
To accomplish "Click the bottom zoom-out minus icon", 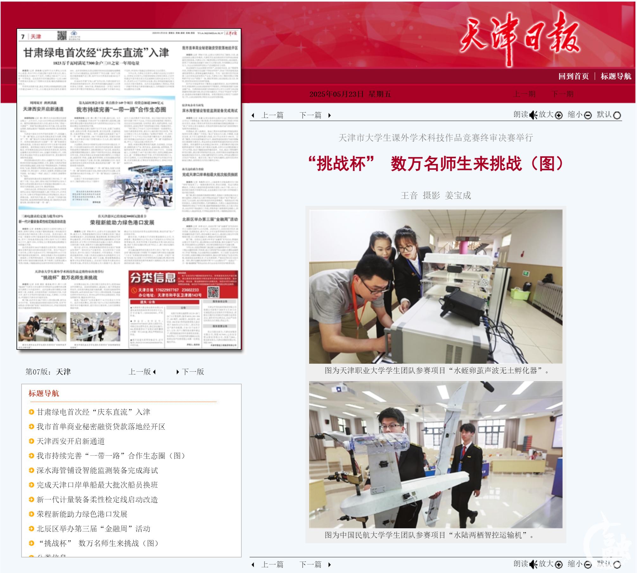I will click(588, 564).
